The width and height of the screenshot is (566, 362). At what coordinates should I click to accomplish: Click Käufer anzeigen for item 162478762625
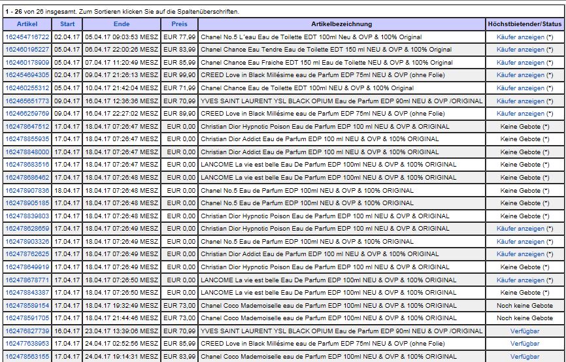pos(520,254)
